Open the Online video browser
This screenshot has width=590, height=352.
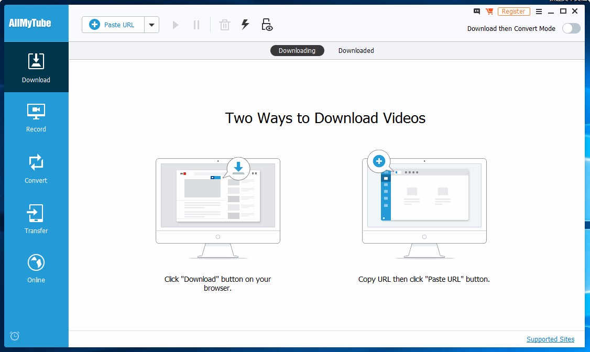point(36,269)
